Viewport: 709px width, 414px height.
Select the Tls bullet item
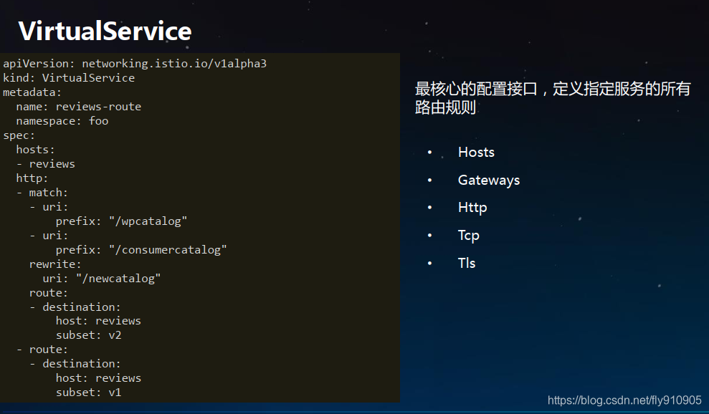click(x=466, y=263)
